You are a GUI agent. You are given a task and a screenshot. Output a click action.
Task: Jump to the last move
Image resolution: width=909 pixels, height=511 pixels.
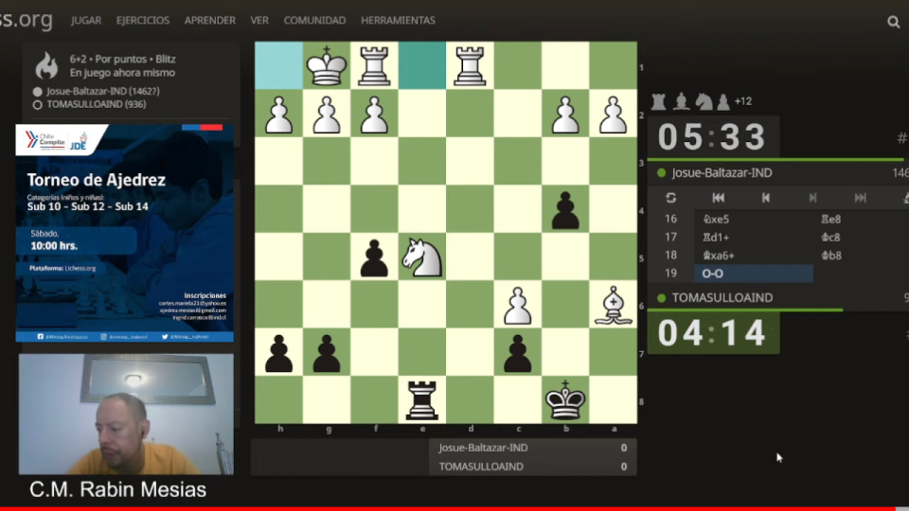(860, 198)
